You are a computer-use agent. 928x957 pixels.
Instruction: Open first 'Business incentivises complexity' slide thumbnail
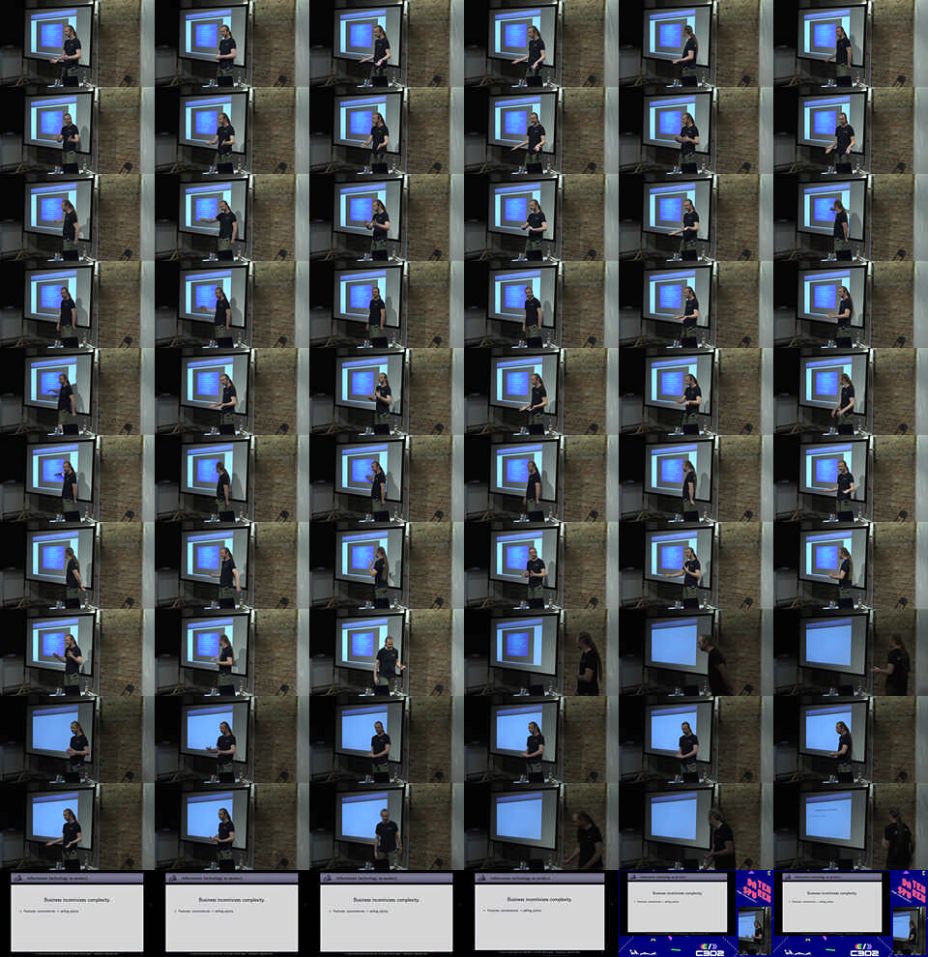click(77, 913)
